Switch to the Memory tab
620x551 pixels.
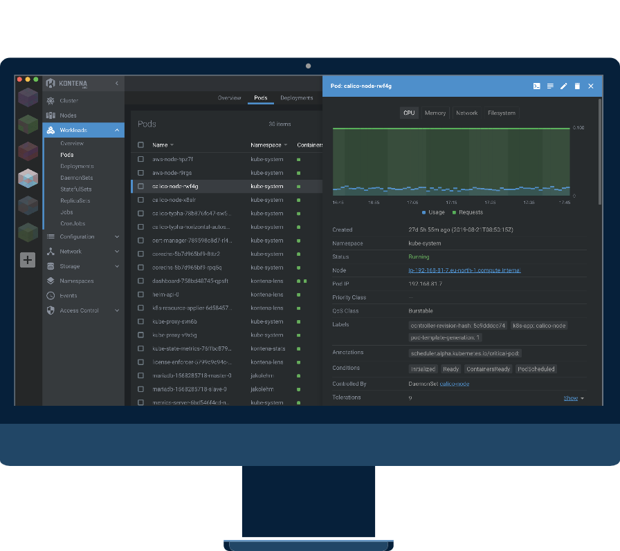(x=435, y=113)
